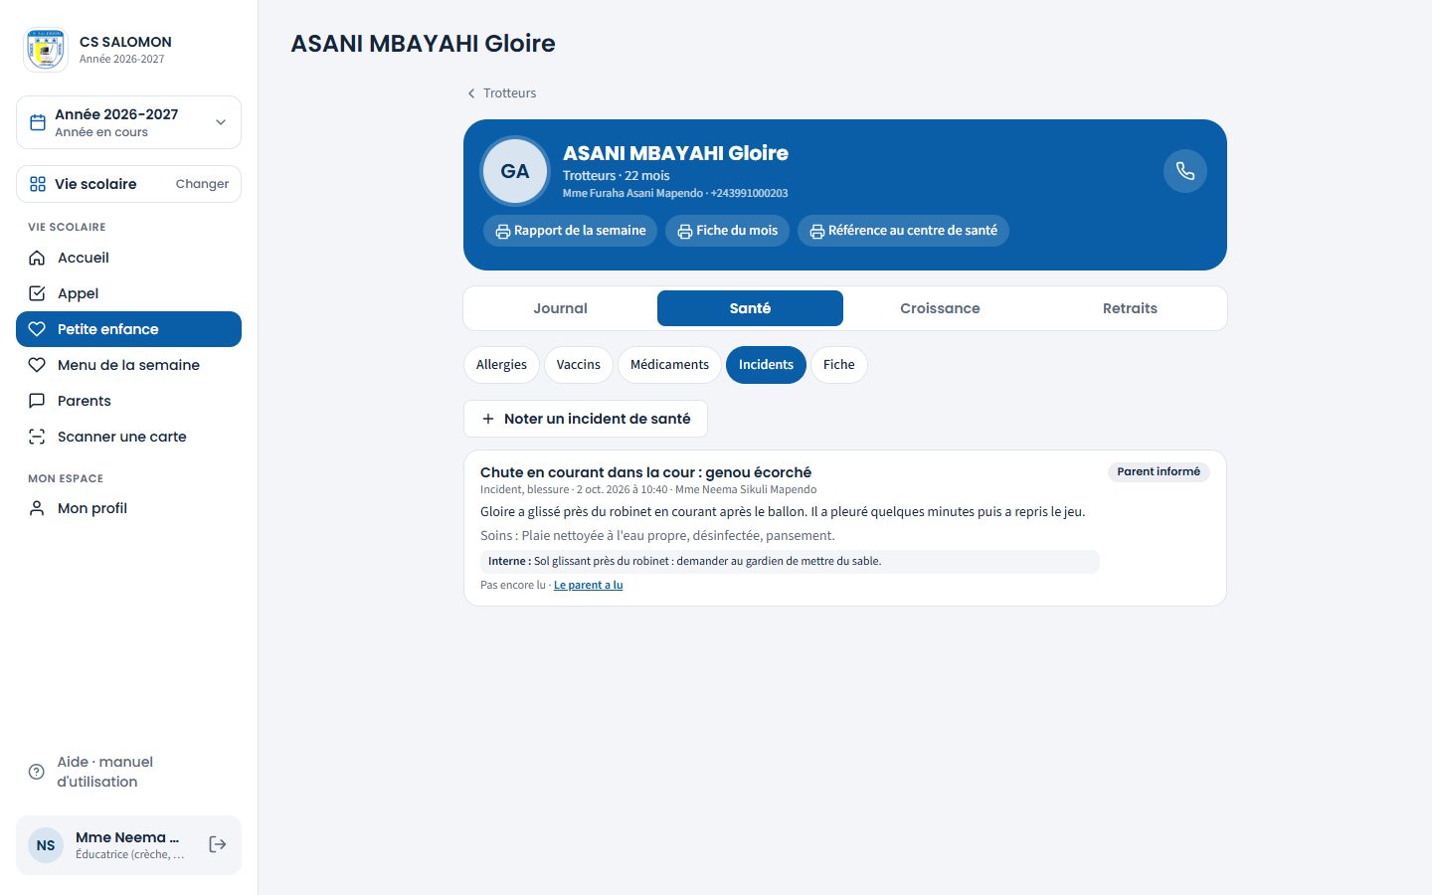Expand the Année 2026-2027 year selector chevron
Screen dimensions: 1432x895
point(221,122)
